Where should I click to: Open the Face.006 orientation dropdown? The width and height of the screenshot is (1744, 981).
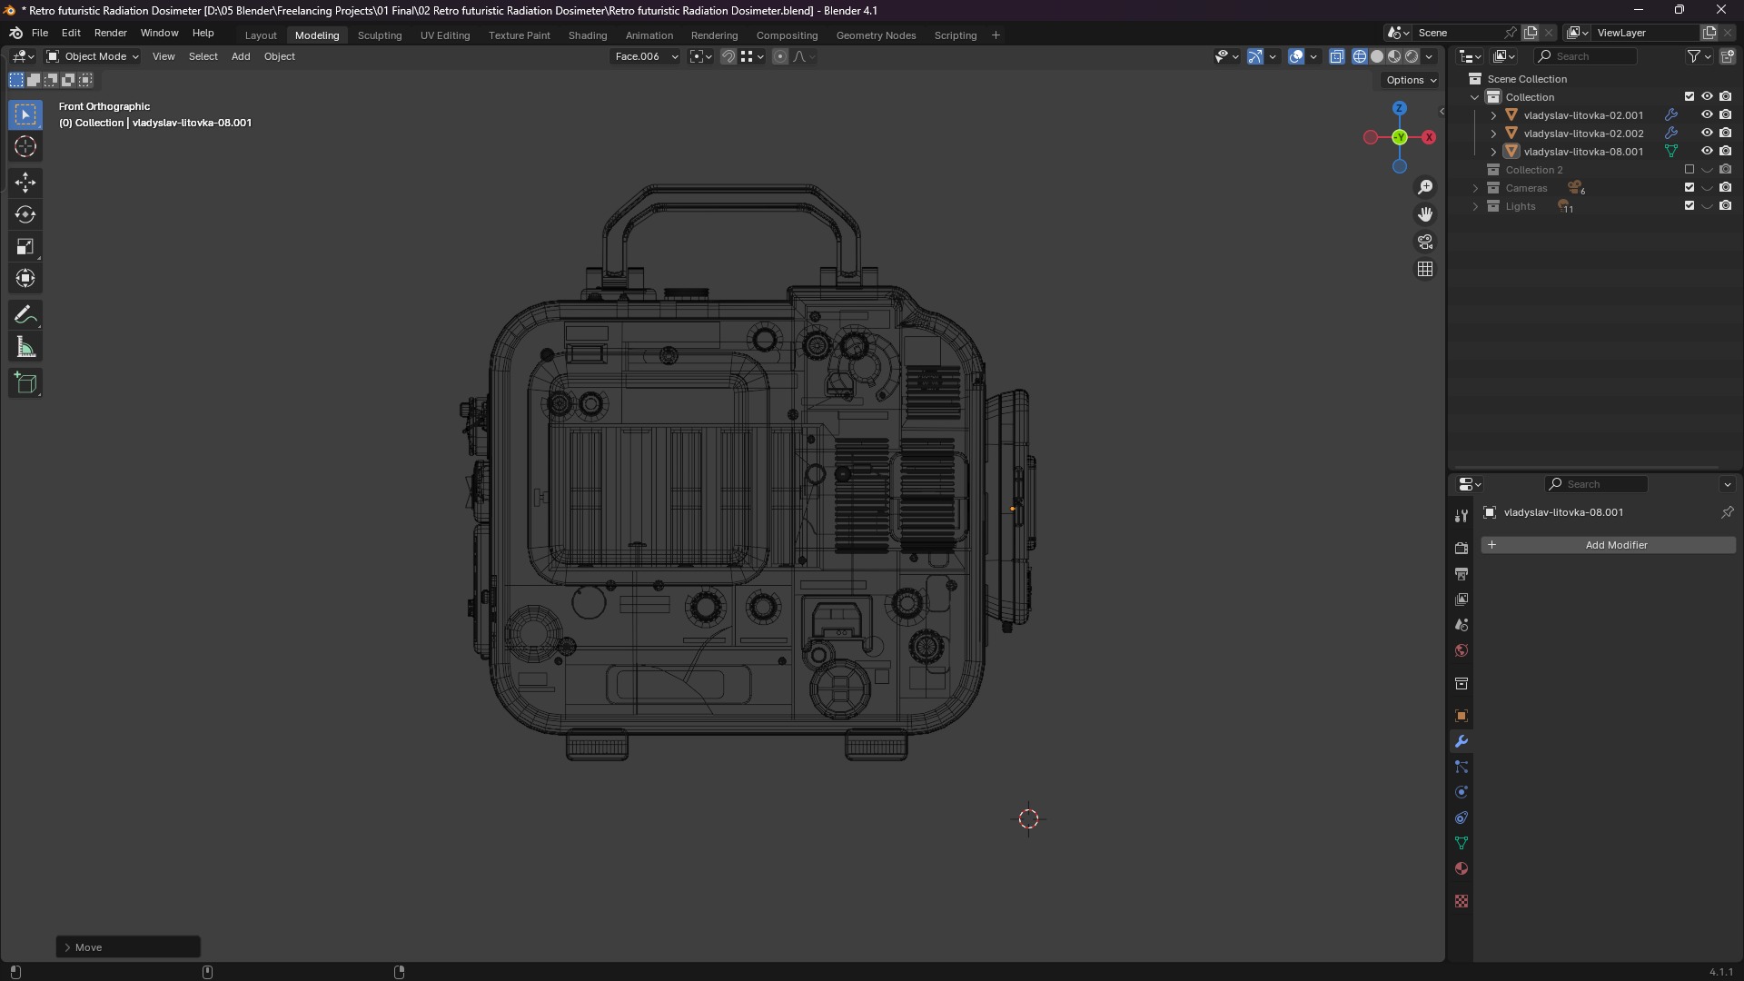tap(645, 56)
